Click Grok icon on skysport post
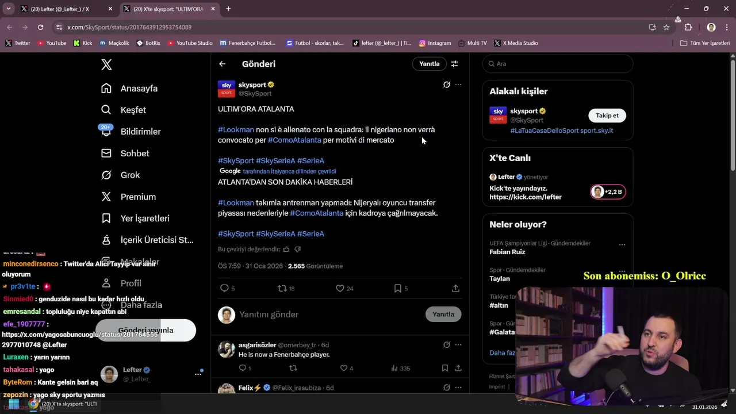 tap(446, 85)
